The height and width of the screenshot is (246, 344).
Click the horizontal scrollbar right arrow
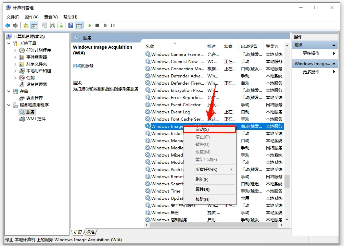tap(281, 225)
